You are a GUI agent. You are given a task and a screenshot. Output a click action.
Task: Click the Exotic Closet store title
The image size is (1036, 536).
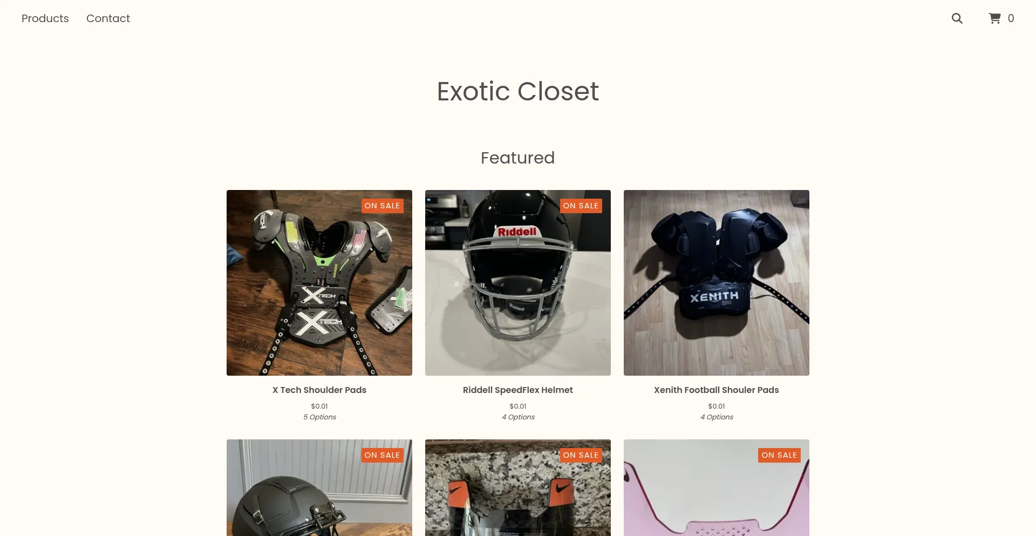coord(518,91)
